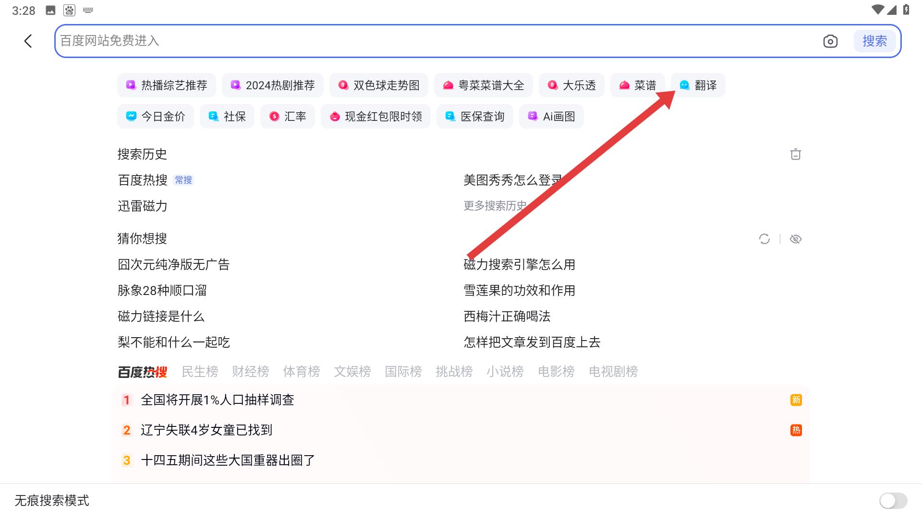Open the Ai画图 shortcut
This screenshot has height=518, width=922.
click(551, 116)
